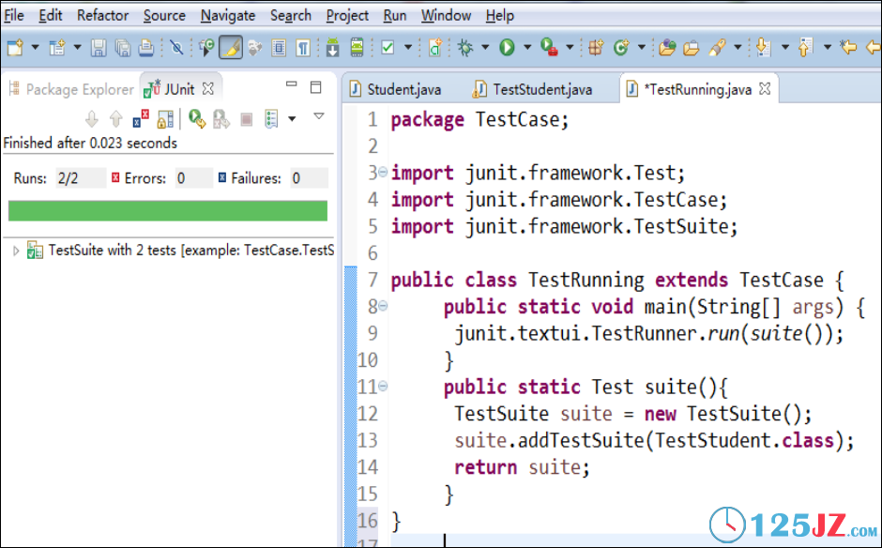Click the Save icon in toolbar
Image resolution: width=882 pixels, height=548 pixels.
[99, 47]
